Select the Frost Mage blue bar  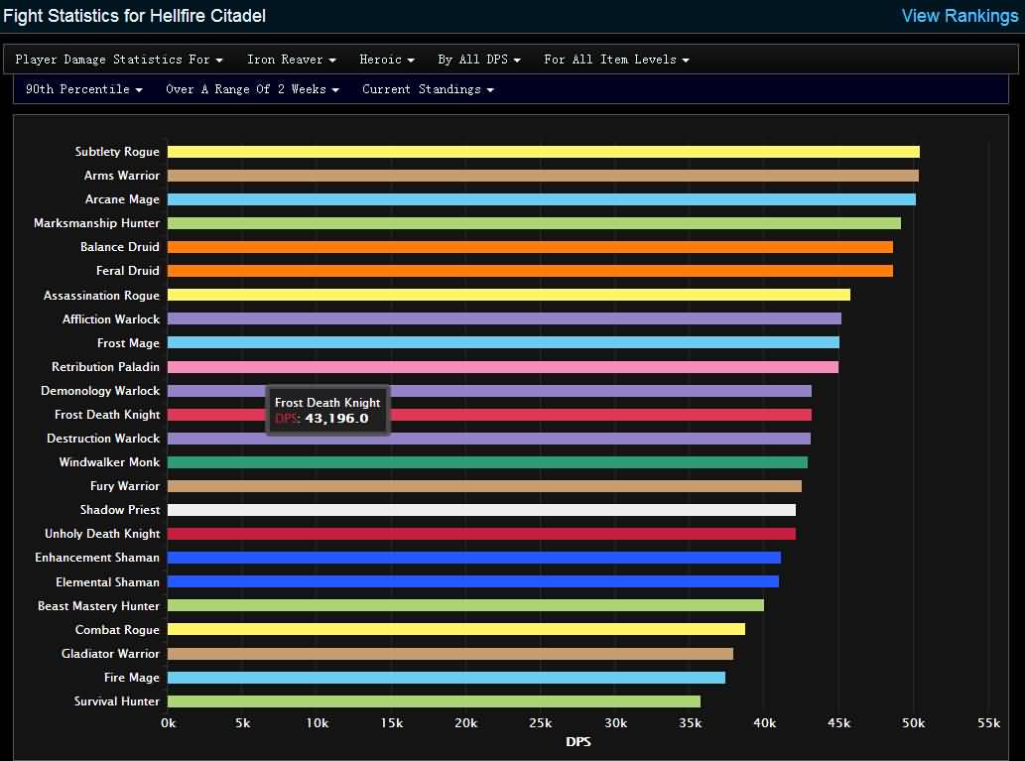click(x=503, y=342)
